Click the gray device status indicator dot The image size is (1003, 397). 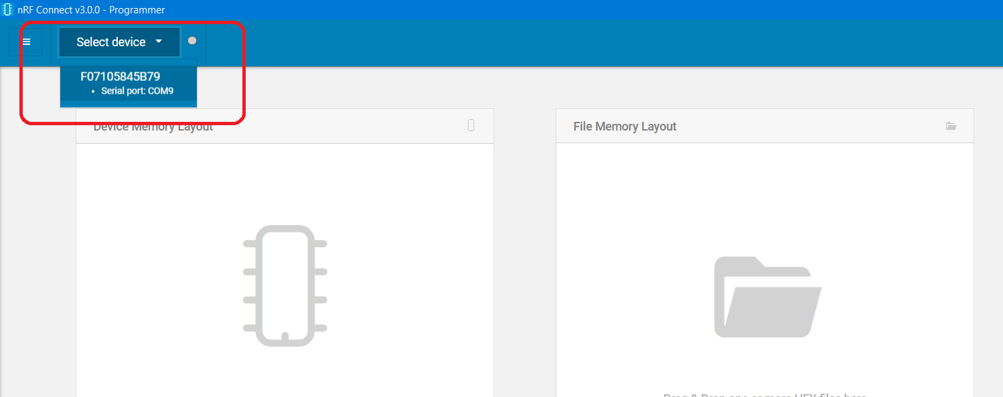tap(192, 41)
